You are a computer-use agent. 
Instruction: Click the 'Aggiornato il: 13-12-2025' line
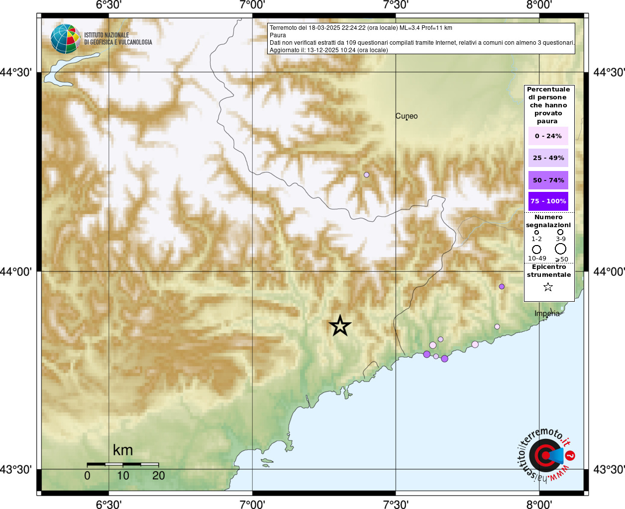pyautogui.click(x=328, y=50)
